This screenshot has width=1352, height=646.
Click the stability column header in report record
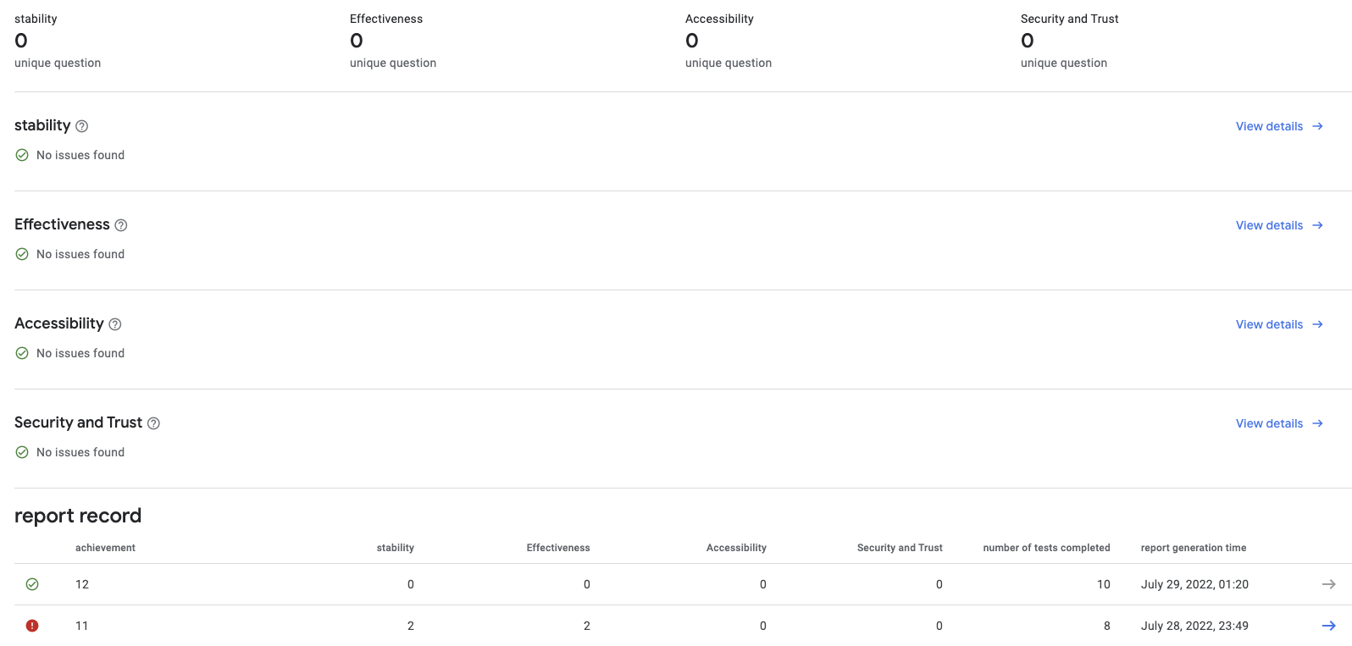[x=396, y=548]
